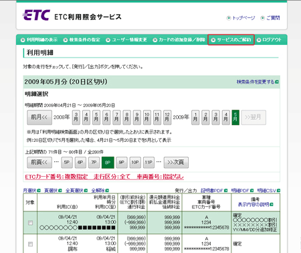Open ご質問 help link
The width and height of the screenshot is (301, 253).
[x=270, y=18]
